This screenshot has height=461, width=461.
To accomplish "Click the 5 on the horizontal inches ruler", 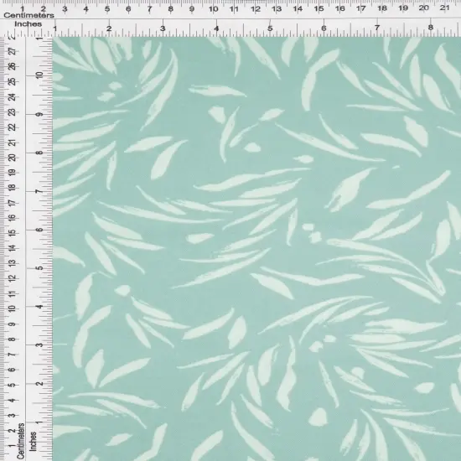I will pos(270,28).
